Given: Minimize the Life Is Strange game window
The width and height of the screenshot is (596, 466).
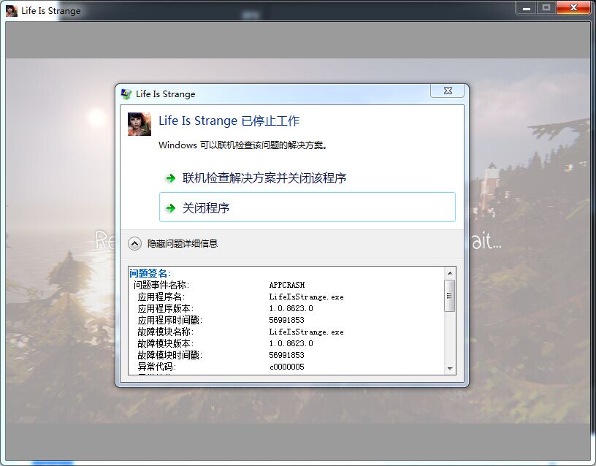Looking at the screenshot, I should point(527,8).
